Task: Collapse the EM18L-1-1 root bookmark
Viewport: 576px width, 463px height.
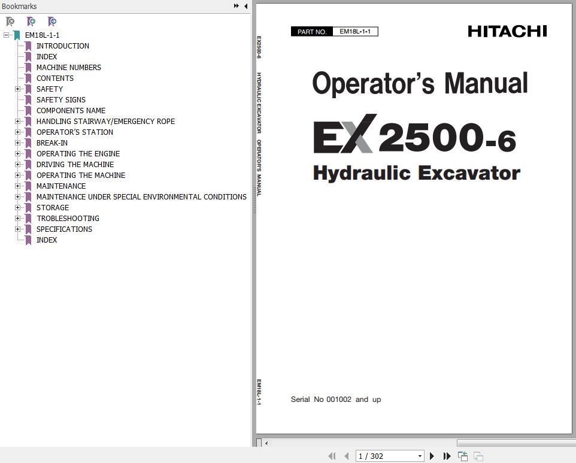Action: click(x=6, y=35)
